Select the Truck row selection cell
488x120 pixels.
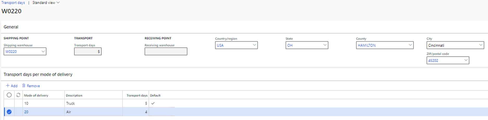[9, 103]
